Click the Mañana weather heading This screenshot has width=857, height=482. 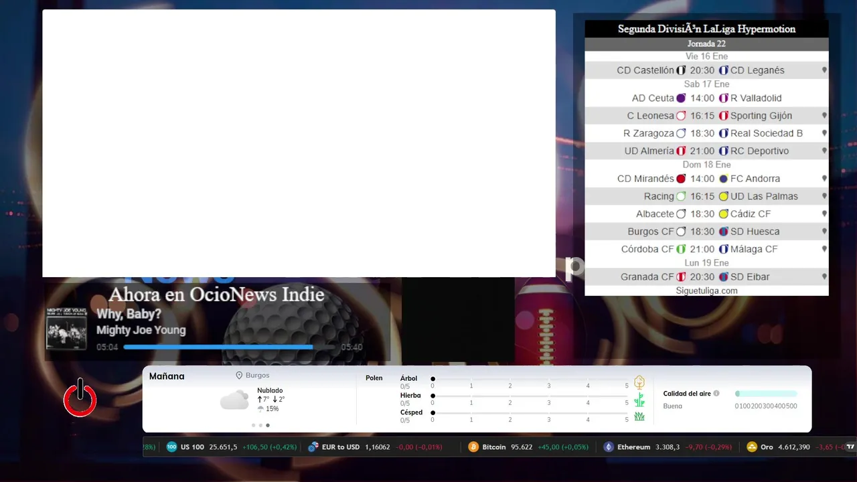pos(167,376)
